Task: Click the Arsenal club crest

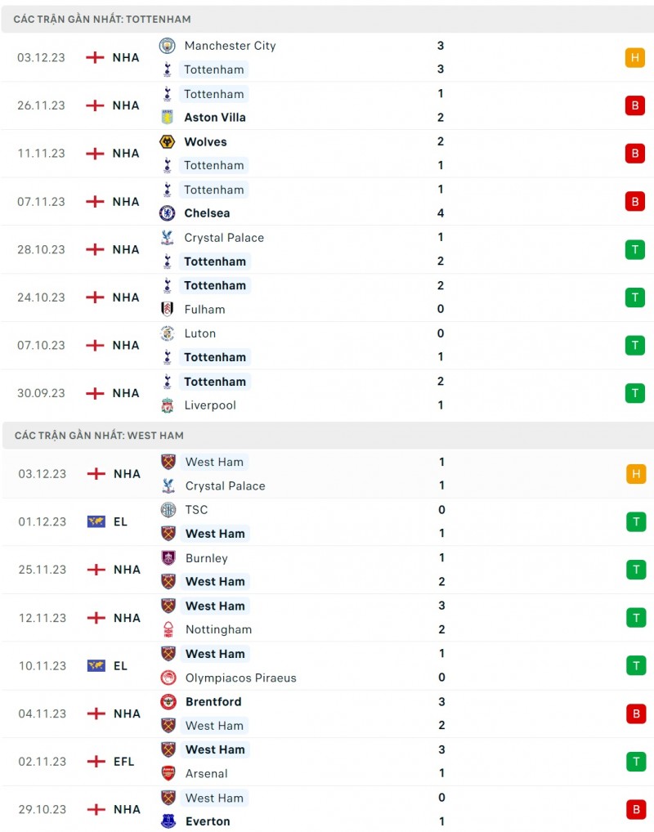Action: (168, 773)
